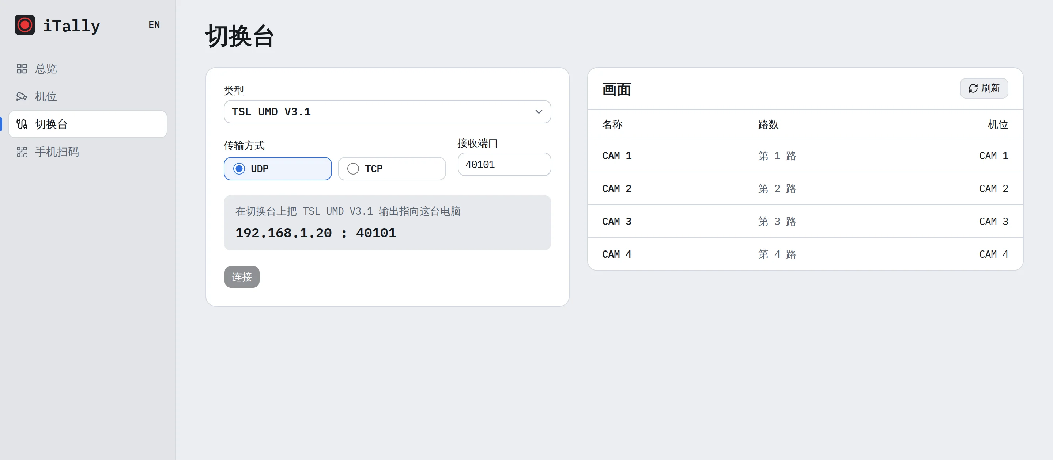Click the chevron arrow of the 类型 dropdown

click(x=538, y=112)
